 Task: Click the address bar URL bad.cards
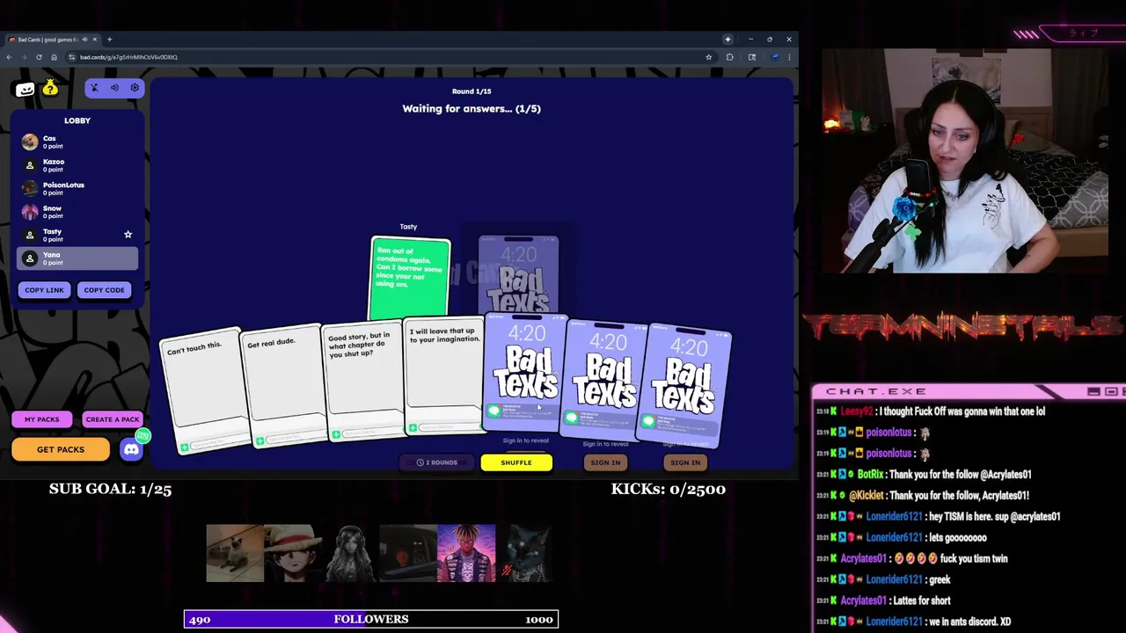coord(128,57)
